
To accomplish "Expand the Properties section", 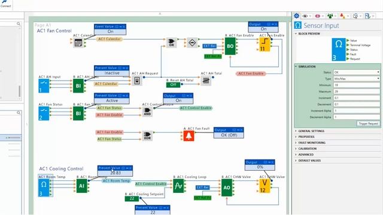I will coord(296,137).
